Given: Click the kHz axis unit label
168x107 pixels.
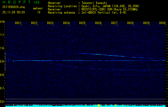Looking at the screenshot, I should point(2,21).
